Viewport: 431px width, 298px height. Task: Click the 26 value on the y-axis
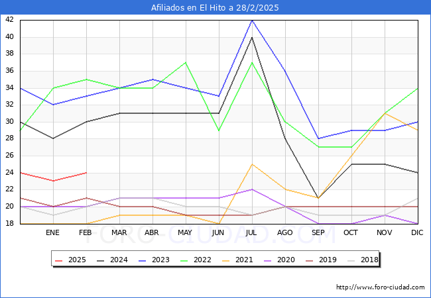pyautogui.click(x=10, y=156)
